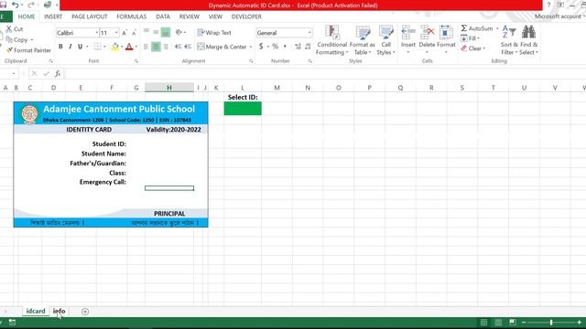Open Font group dialog launcher
586x329 pixels.
136,61
